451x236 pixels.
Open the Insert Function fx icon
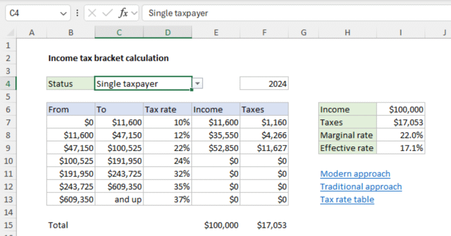pos(123,13)
